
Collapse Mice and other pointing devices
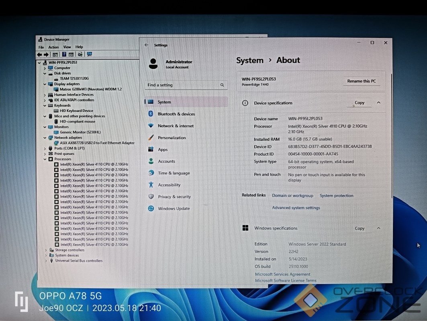pos(45,116)
